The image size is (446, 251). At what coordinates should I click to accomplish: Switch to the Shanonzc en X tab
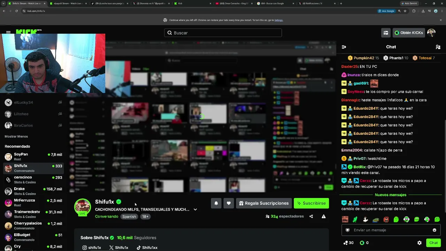tap(151, 3)
